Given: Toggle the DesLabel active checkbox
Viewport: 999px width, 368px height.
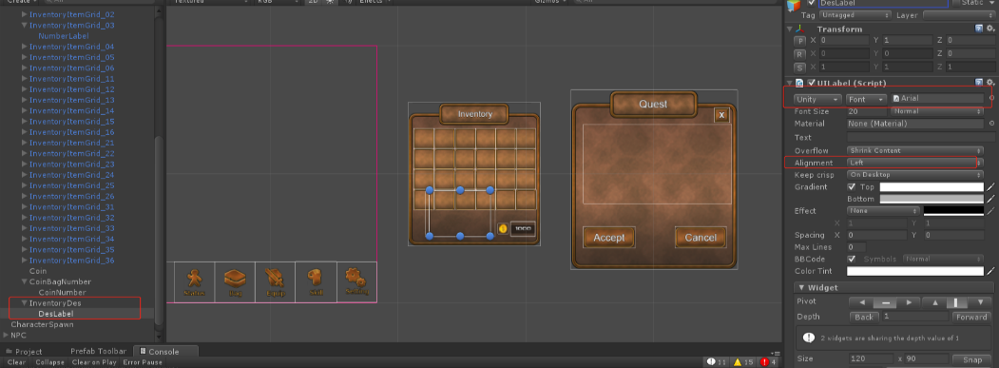Looking at the screenshot, I should 811,3.
